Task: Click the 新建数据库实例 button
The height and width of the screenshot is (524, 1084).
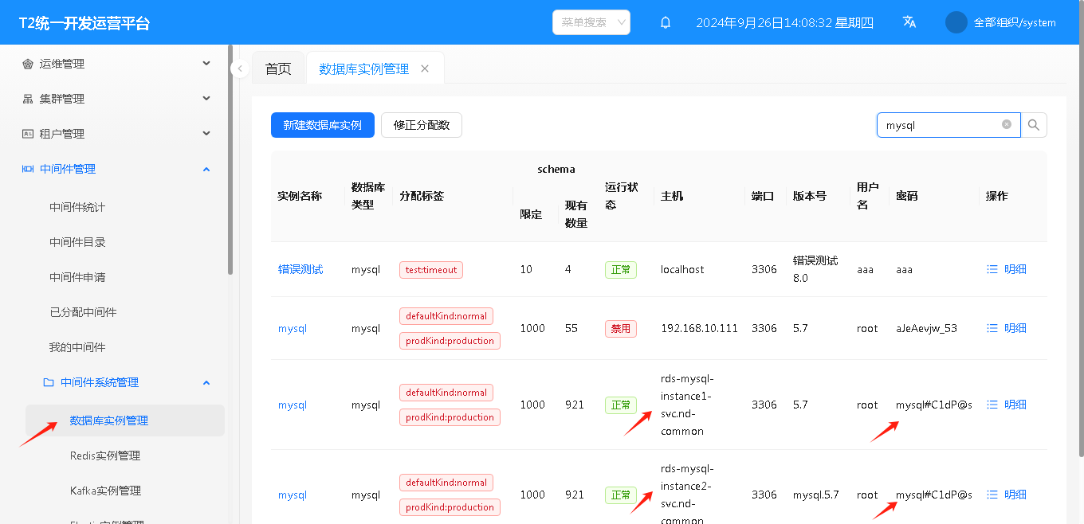Action: tap(323, 125)
